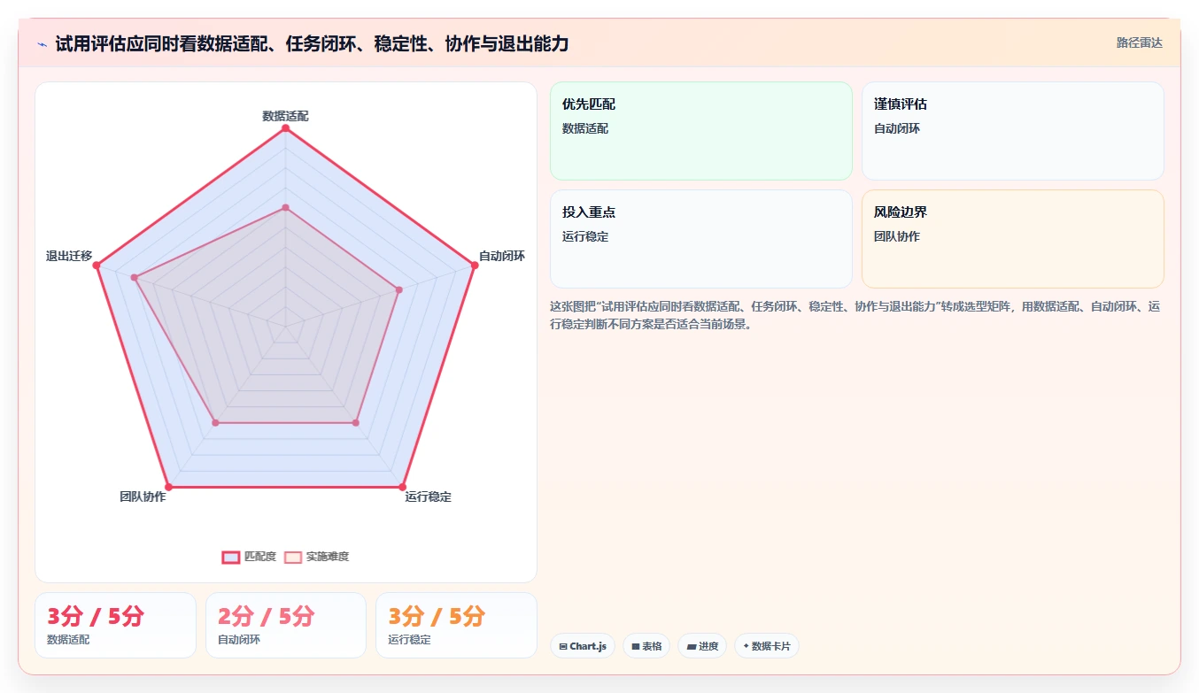Select the 投入重点 card
Viewport: 1199px width, 693px height.
coord(701,239)
